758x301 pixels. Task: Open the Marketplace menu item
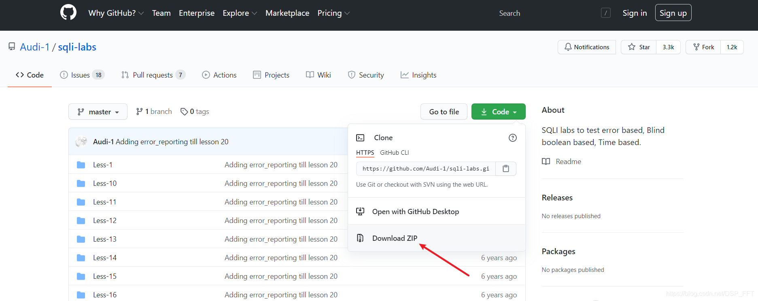coord(287,13)
